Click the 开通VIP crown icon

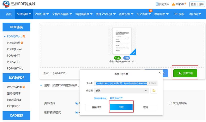click(173, 4)
